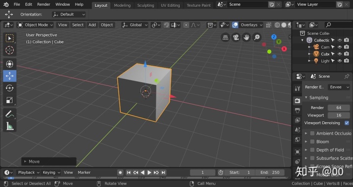Hide the Cube in viewport

340,54
